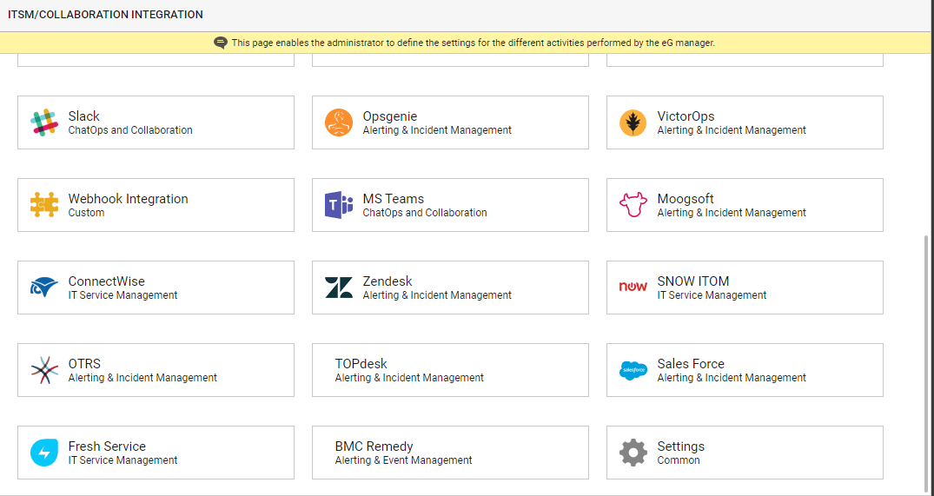Click 'Alerting & Incident Management' under TOPdesk
The image size is (934, 496).
point(409,378)
